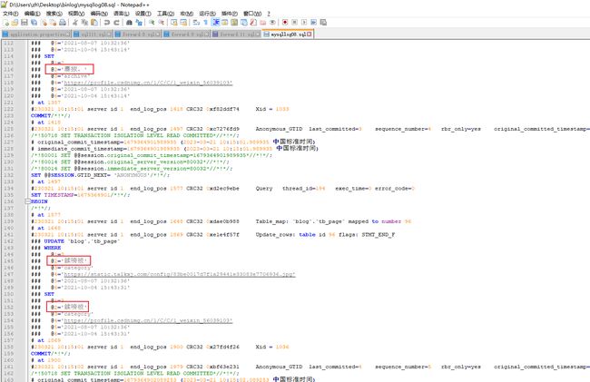Image resolution: width=590 pixels, height=382 pixels.
Task: Toggle the indent guide button
Action: point(216,23)
